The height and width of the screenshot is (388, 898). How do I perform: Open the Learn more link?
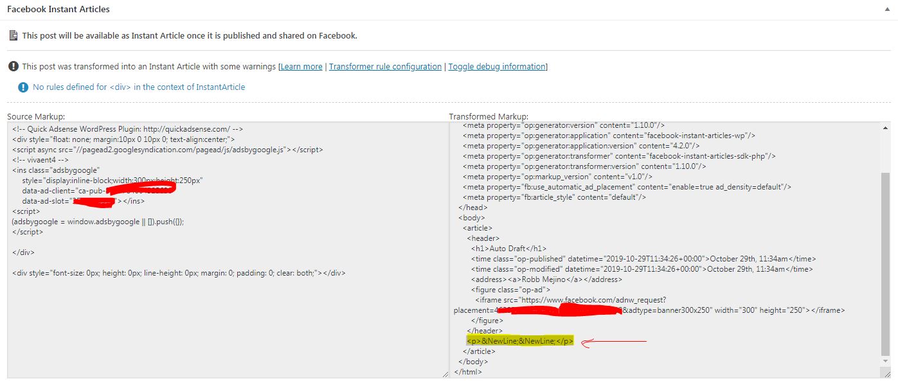(301, 67)
